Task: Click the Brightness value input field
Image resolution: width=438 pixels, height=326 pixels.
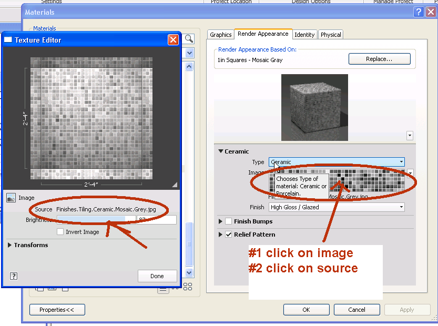Action: click(x=157, y=220)
